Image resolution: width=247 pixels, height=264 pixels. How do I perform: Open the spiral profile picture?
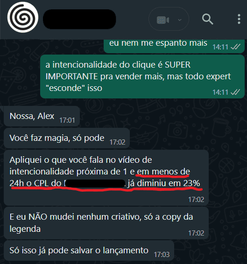pos(23,17)
